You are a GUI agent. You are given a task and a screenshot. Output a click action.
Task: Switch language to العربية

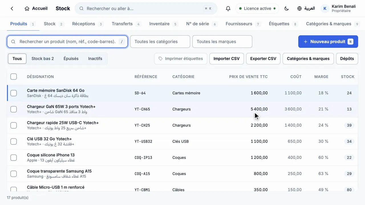306,9
